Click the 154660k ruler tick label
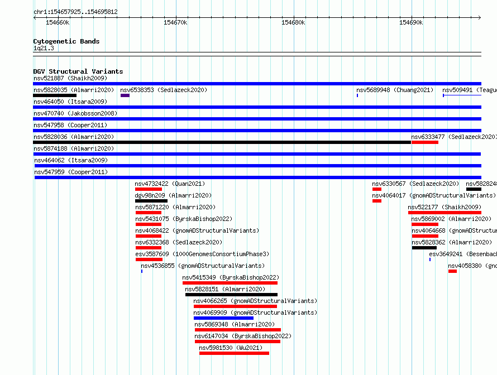Screen dimensions: 497x375 58,22
